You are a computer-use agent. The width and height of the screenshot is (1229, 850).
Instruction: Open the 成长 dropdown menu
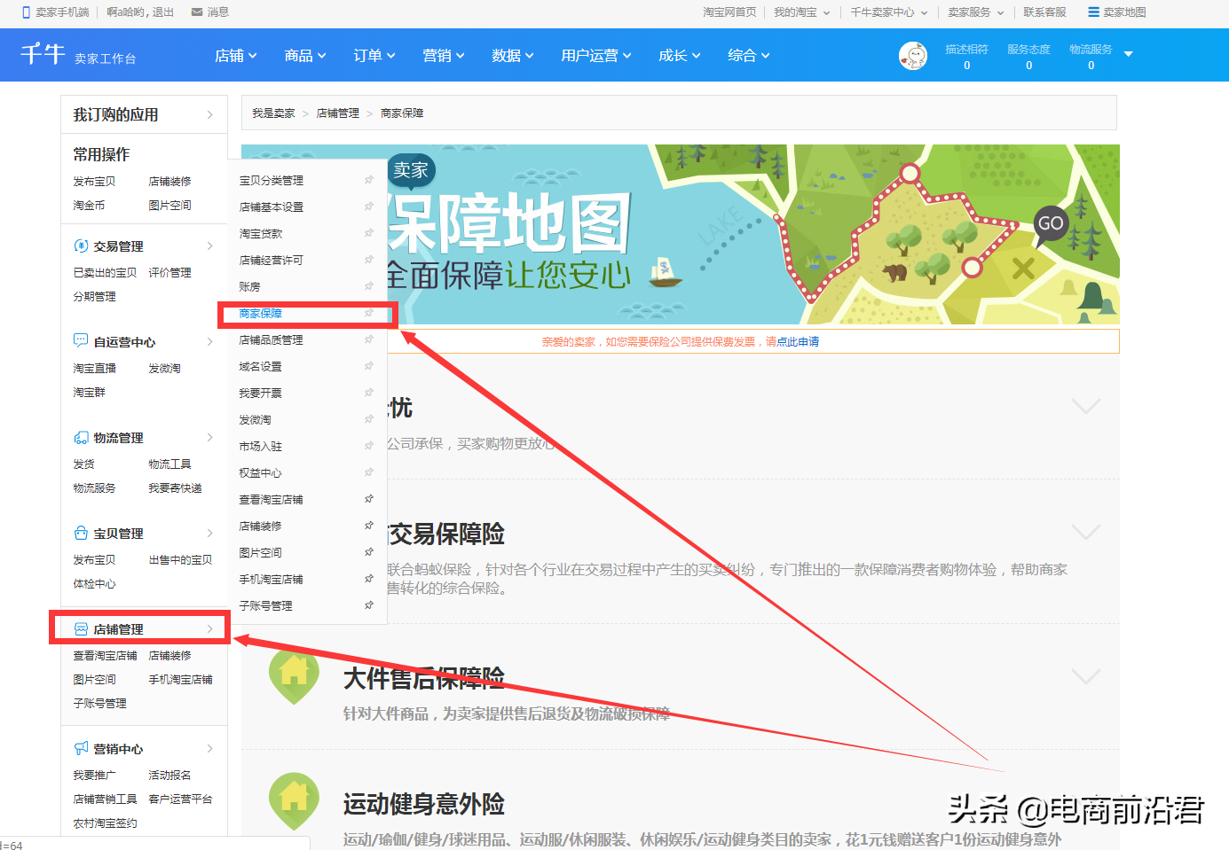tap(680, 55)
